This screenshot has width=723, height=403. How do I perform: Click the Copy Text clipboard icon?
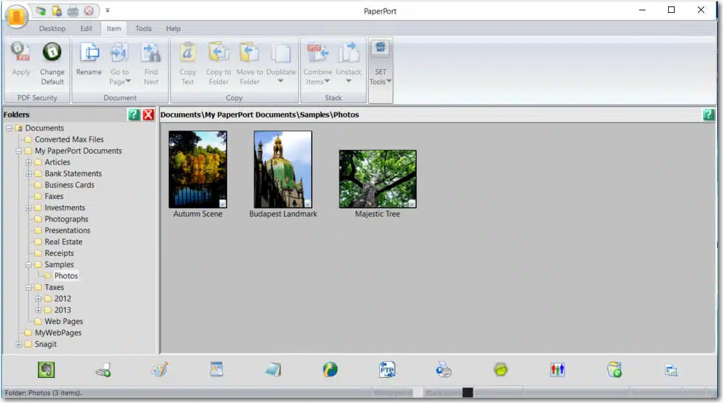pos(187,52)
